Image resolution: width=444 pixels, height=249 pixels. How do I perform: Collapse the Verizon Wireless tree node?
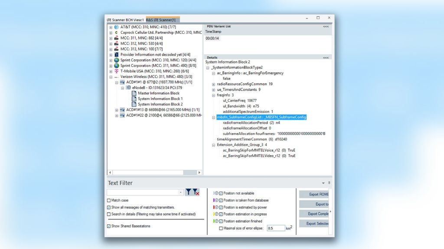point(111,77)
